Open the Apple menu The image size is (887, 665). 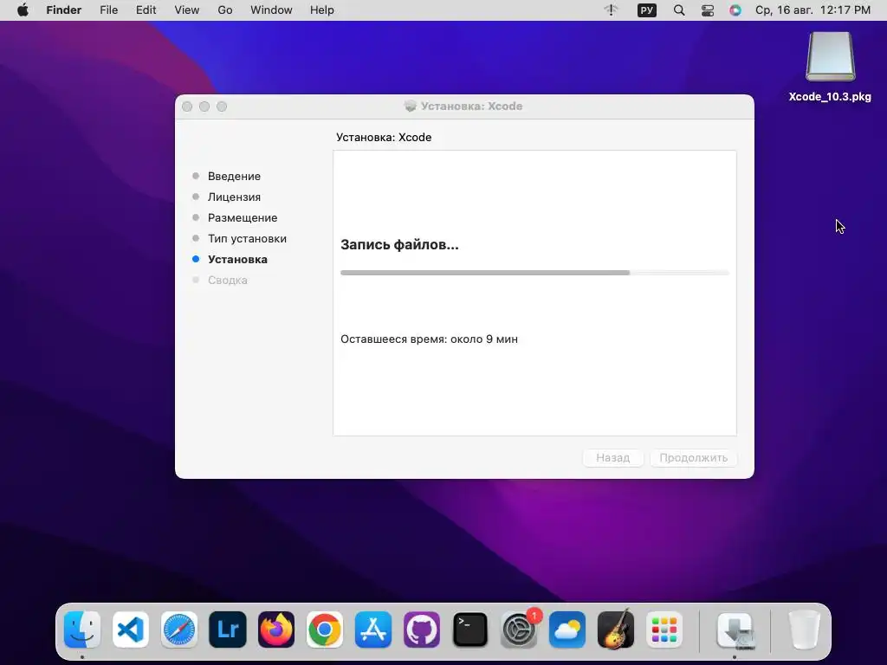(x=23, y=10)
